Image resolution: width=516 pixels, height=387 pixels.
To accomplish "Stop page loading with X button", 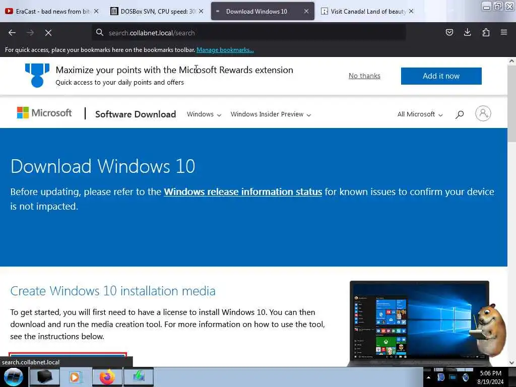I will (x=48, y=33).
